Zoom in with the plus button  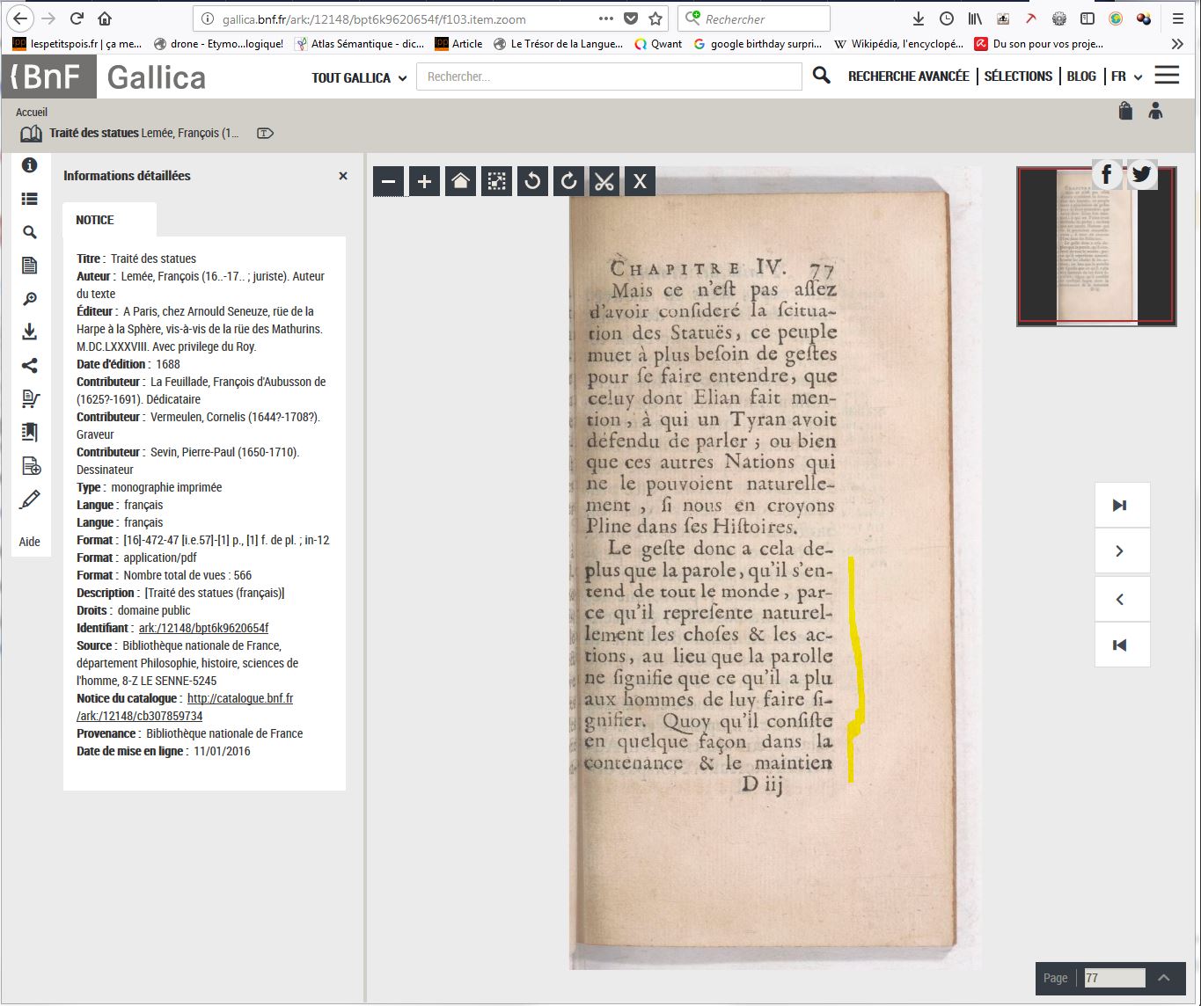pos(424,181)
